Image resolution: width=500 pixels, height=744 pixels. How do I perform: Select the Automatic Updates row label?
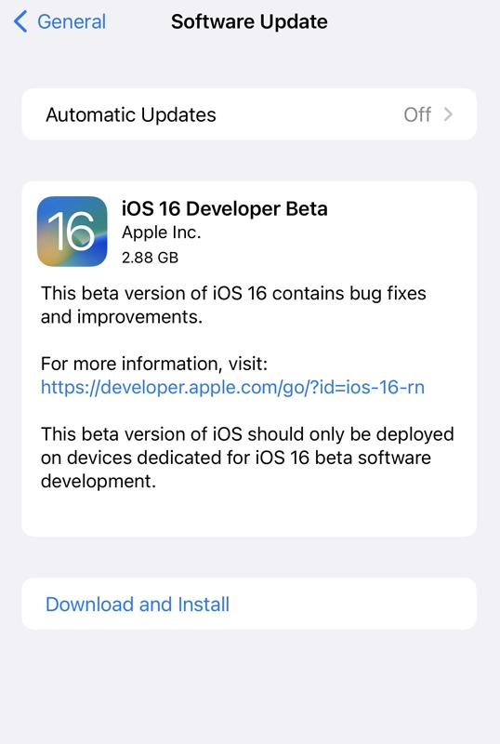pos(130,114)
